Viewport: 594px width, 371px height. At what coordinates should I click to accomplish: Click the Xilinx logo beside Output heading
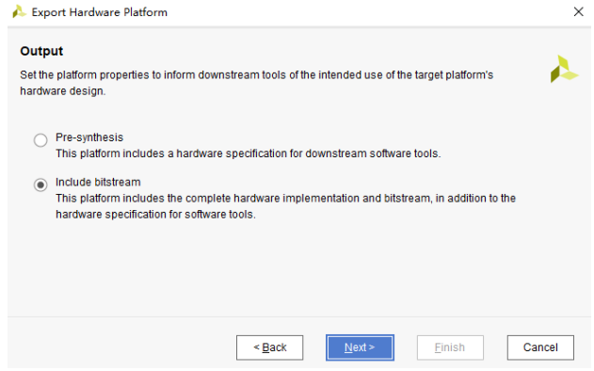pyautogui.click(x=564, y=69)
